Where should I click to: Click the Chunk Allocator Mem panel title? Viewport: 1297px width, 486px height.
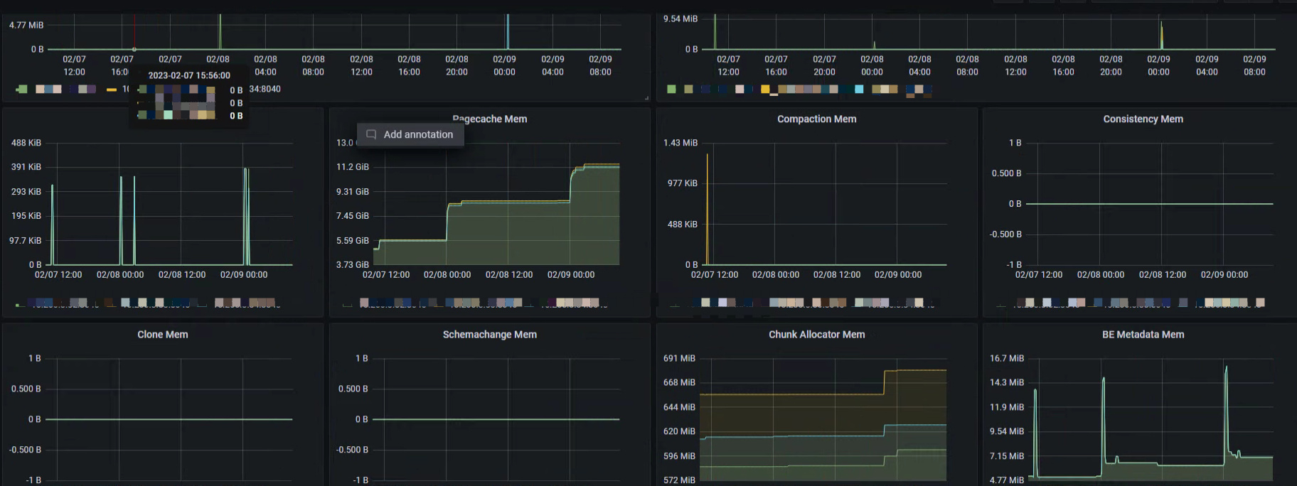tap(816, 335)
